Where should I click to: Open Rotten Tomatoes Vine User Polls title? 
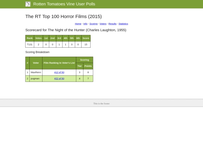tap(64, 4)
